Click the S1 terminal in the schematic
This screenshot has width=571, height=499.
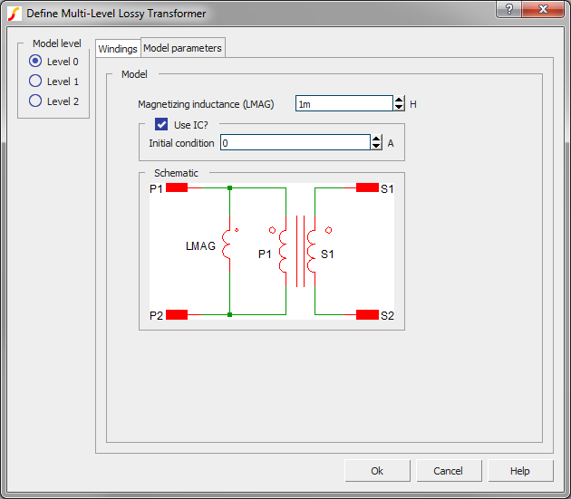[367, 187]
